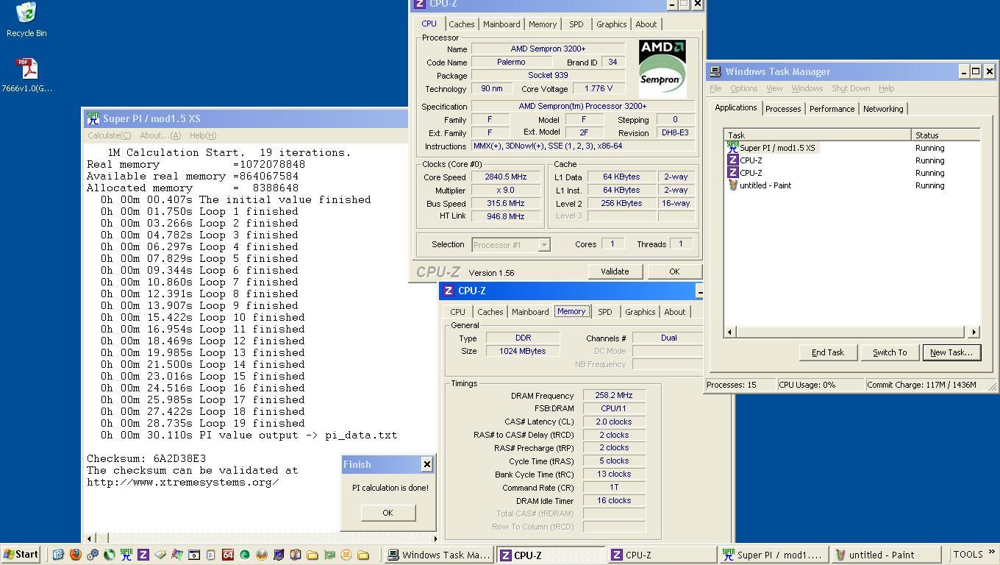1000x565 pixels.
Task: Click the http://www.xtremesystems.org/ text in Super PI
Action: pos(182,482)
